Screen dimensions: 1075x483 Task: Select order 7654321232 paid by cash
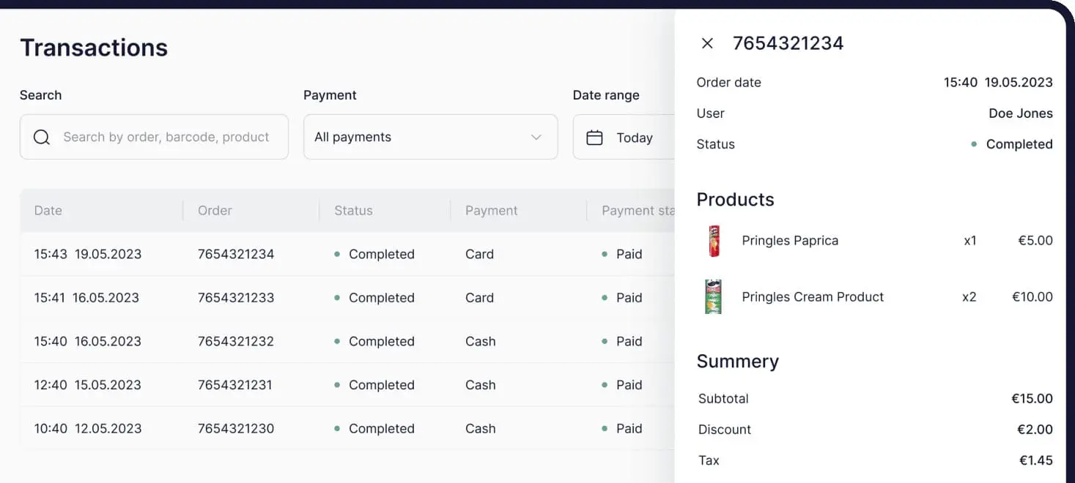(x=236, y=341)
